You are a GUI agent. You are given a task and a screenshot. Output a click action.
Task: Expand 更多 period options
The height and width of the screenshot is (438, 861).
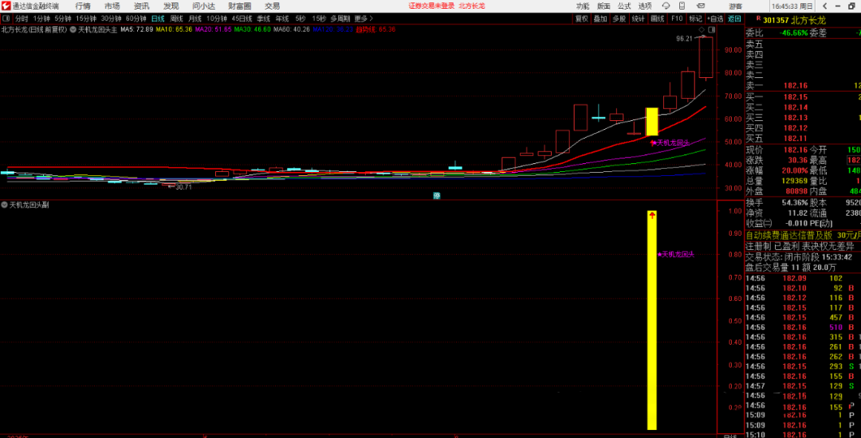tap(364, 18)
